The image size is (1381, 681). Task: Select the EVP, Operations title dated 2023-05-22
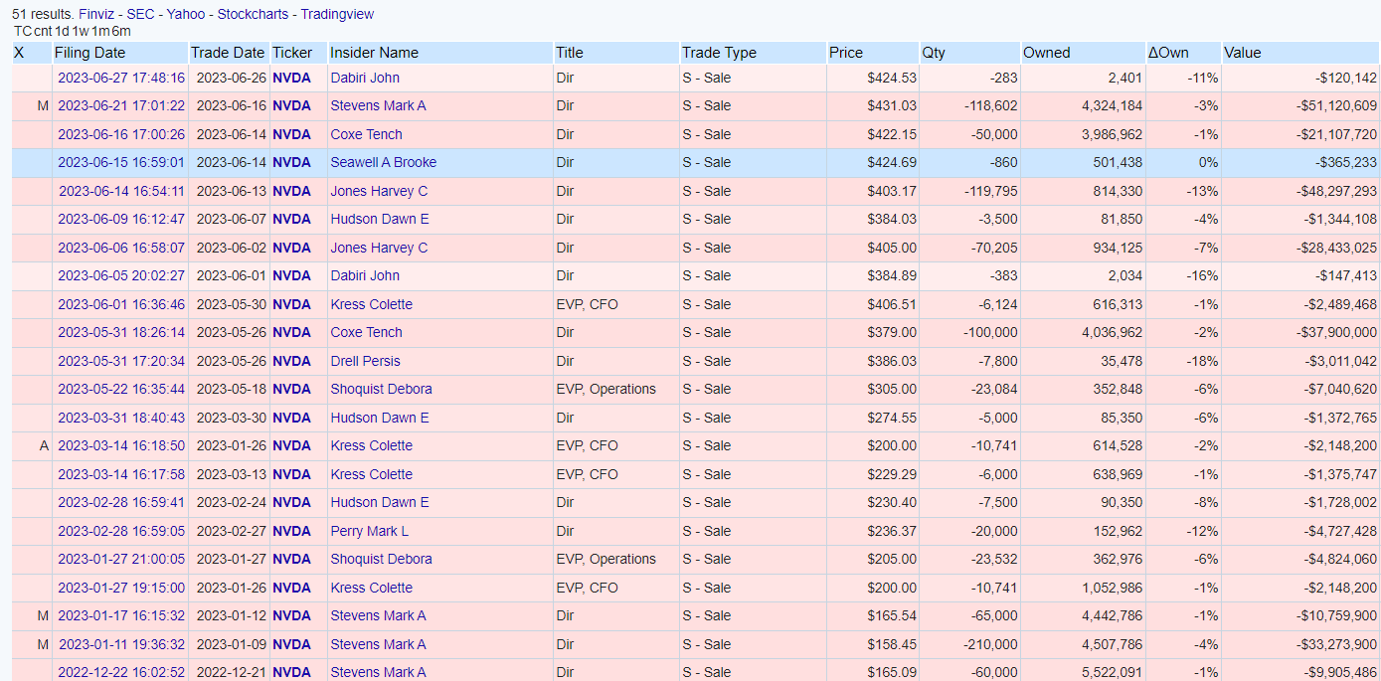click(x=606, y=389)
